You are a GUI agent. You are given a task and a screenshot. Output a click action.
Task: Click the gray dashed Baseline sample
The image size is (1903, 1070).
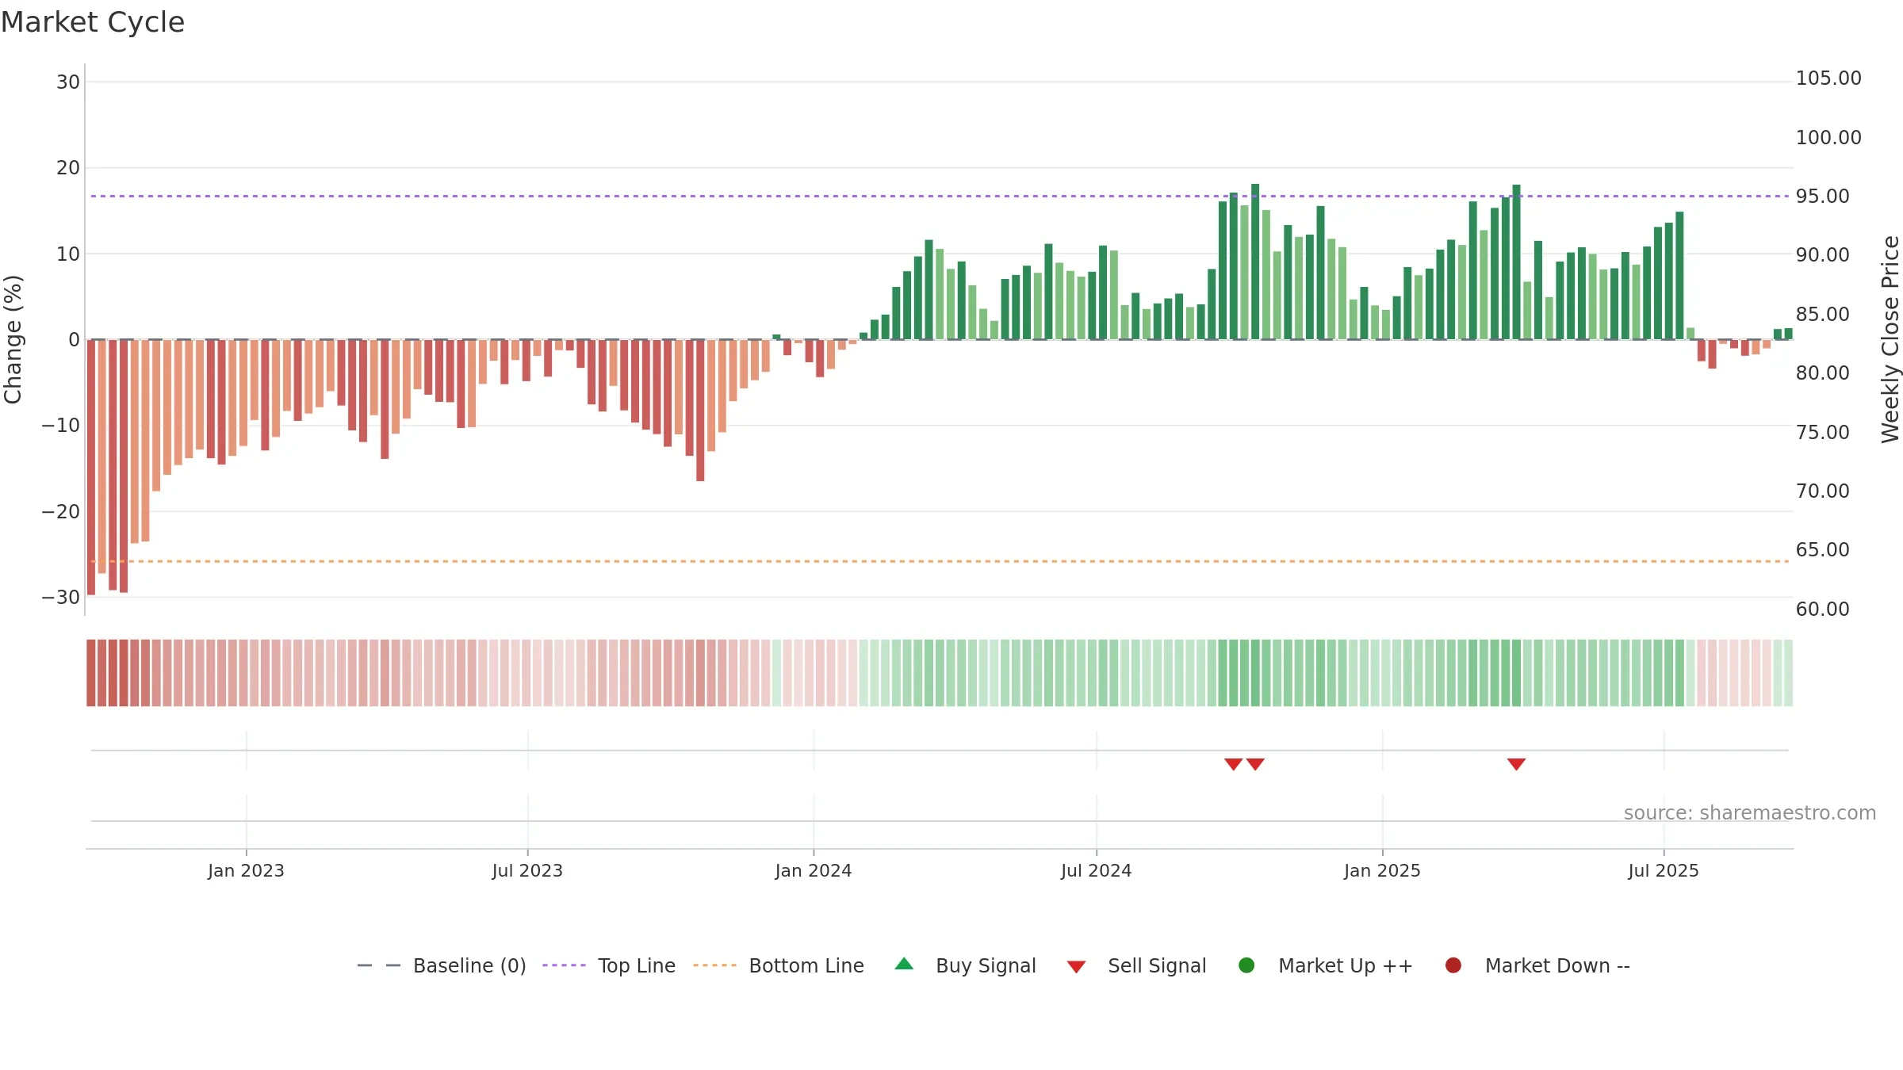tap(379, 965)
